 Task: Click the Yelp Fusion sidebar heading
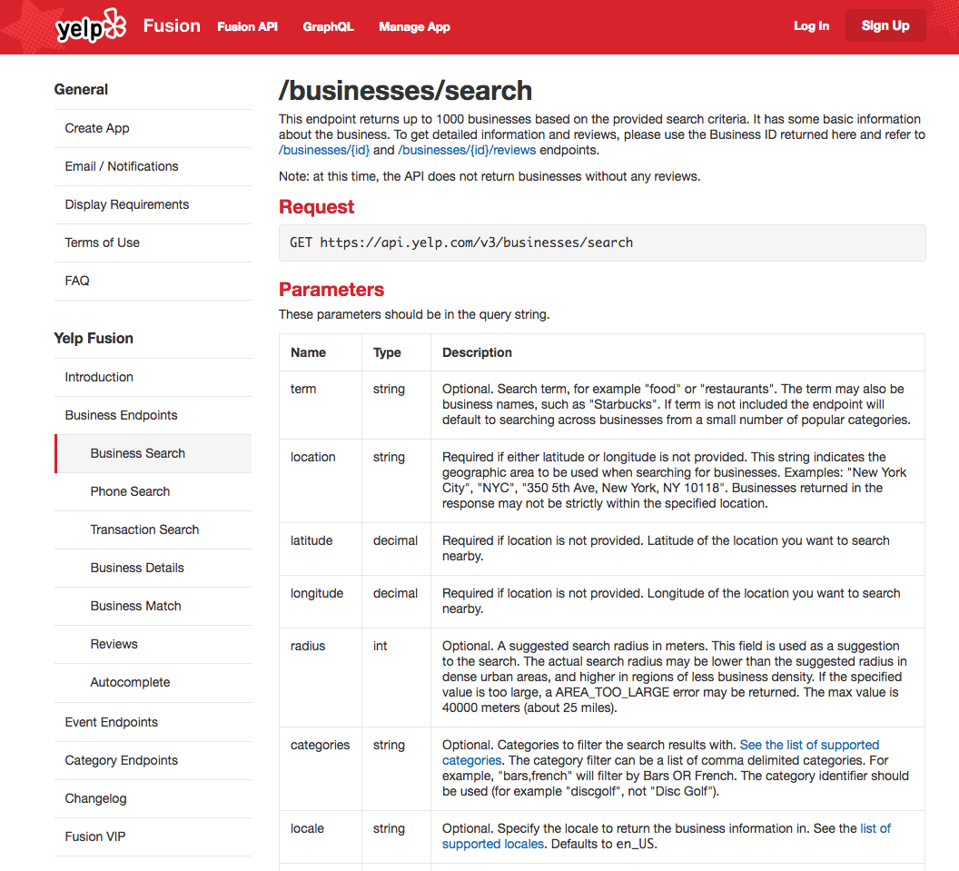(94, 338)
